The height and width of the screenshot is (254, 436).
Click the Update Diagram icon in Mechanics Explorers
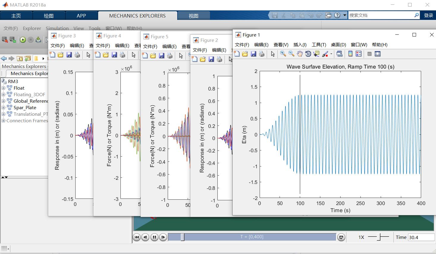tap(38, 39)
